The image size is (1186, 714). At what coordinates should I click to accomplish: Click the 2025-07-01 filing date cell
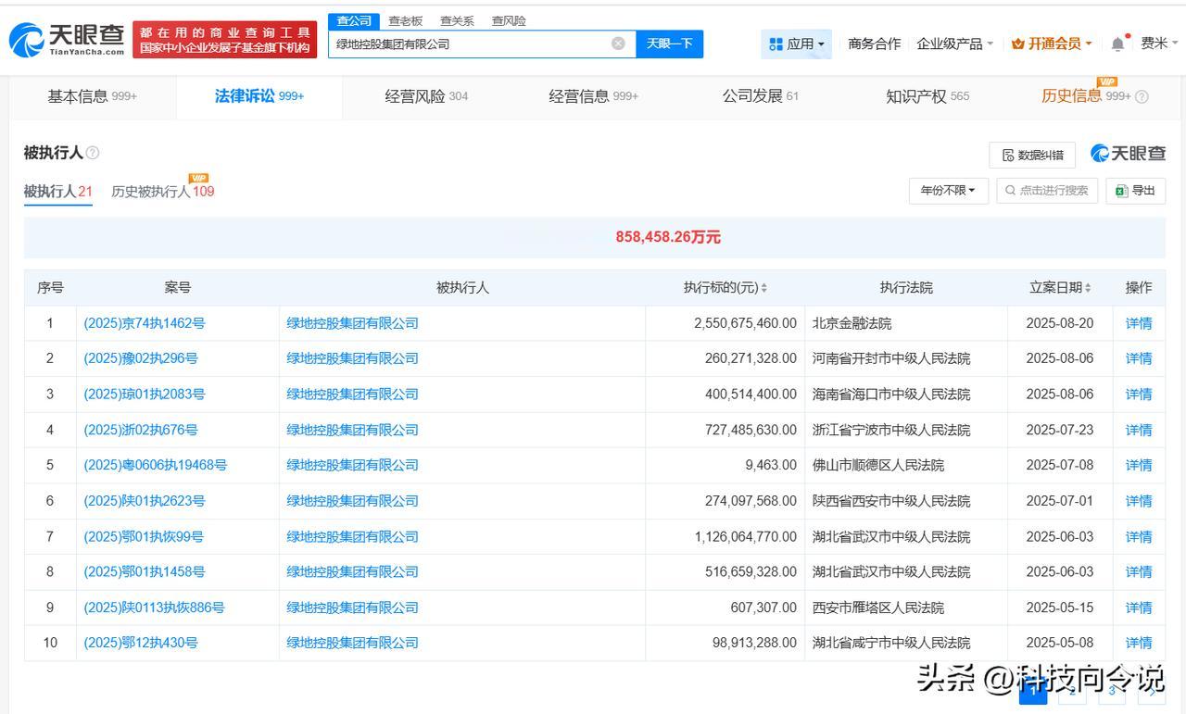pos(1060,501)
